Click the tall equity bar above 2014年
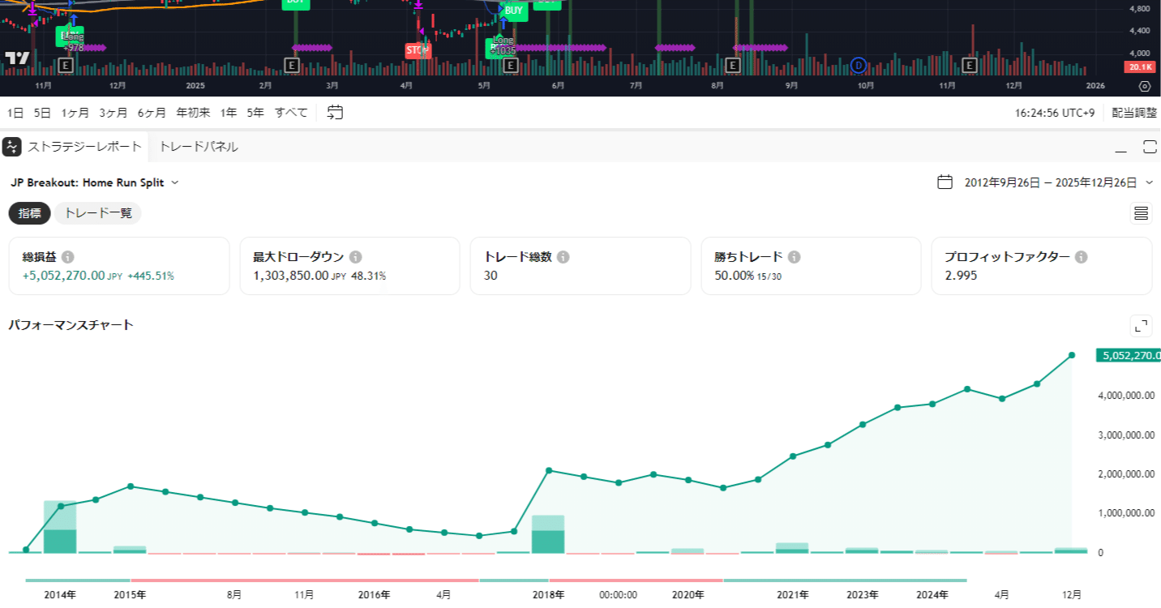 (60, 527)
